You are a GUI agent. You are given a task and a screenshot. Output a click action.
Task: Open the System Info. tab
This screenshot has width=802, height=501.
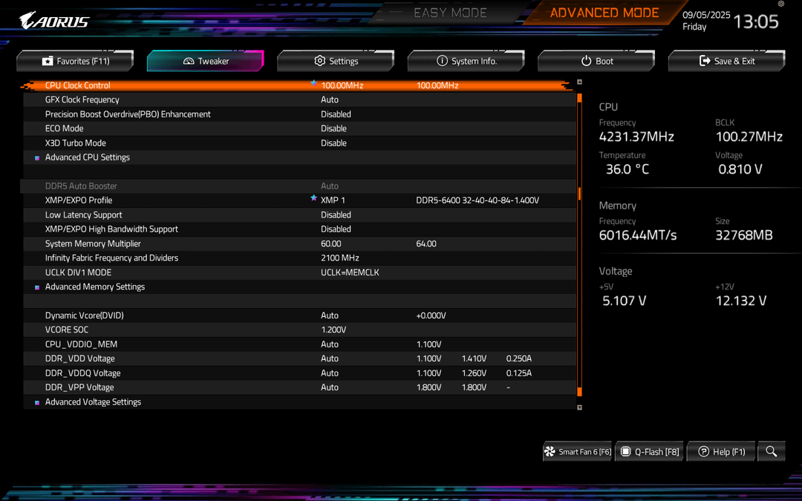466,61
